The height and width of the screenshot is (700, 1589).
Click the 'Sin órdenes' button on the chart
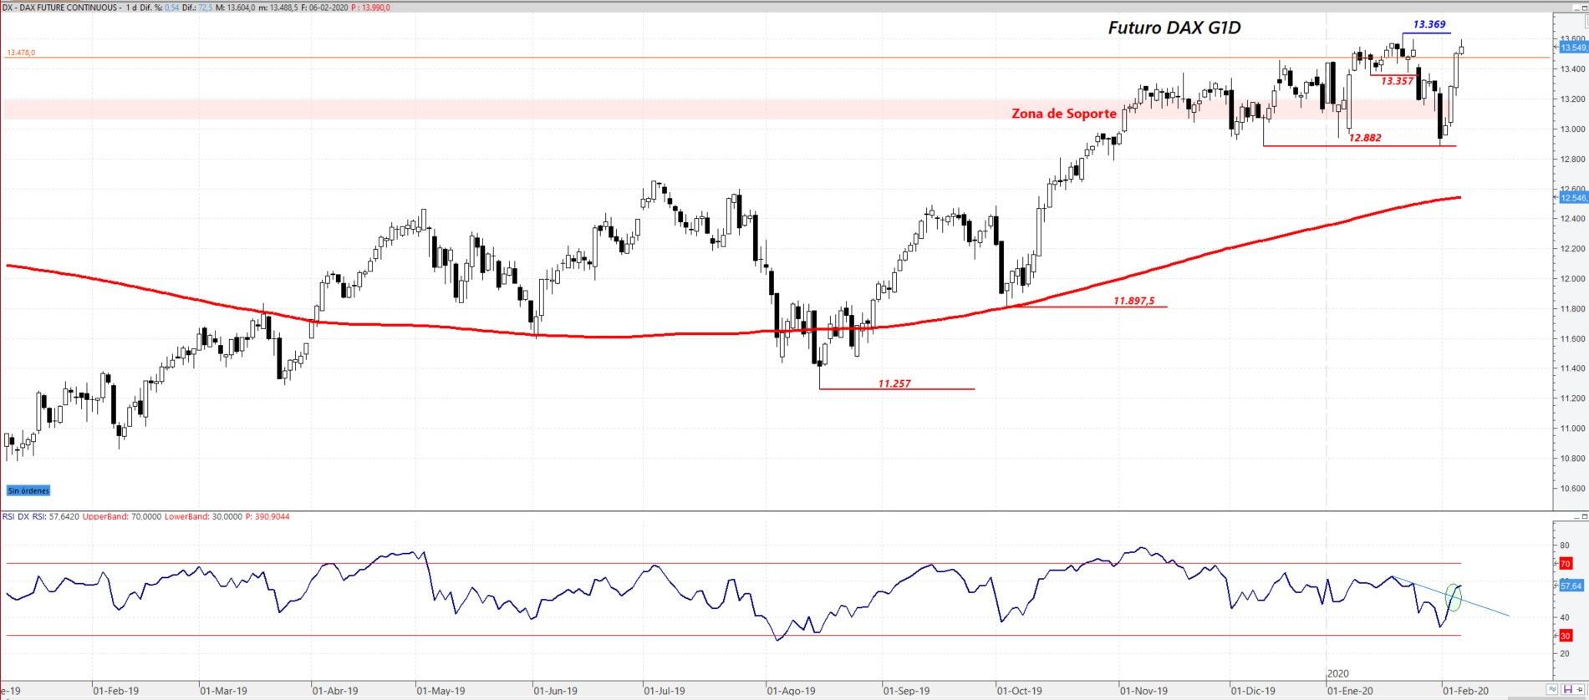28,490
